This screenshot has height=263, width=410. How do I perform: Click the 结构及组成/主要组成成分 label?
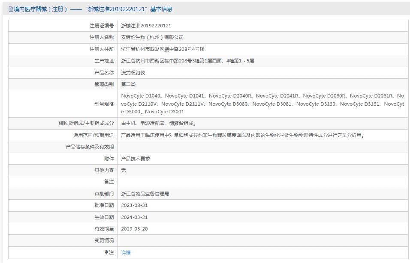point(86,123)
